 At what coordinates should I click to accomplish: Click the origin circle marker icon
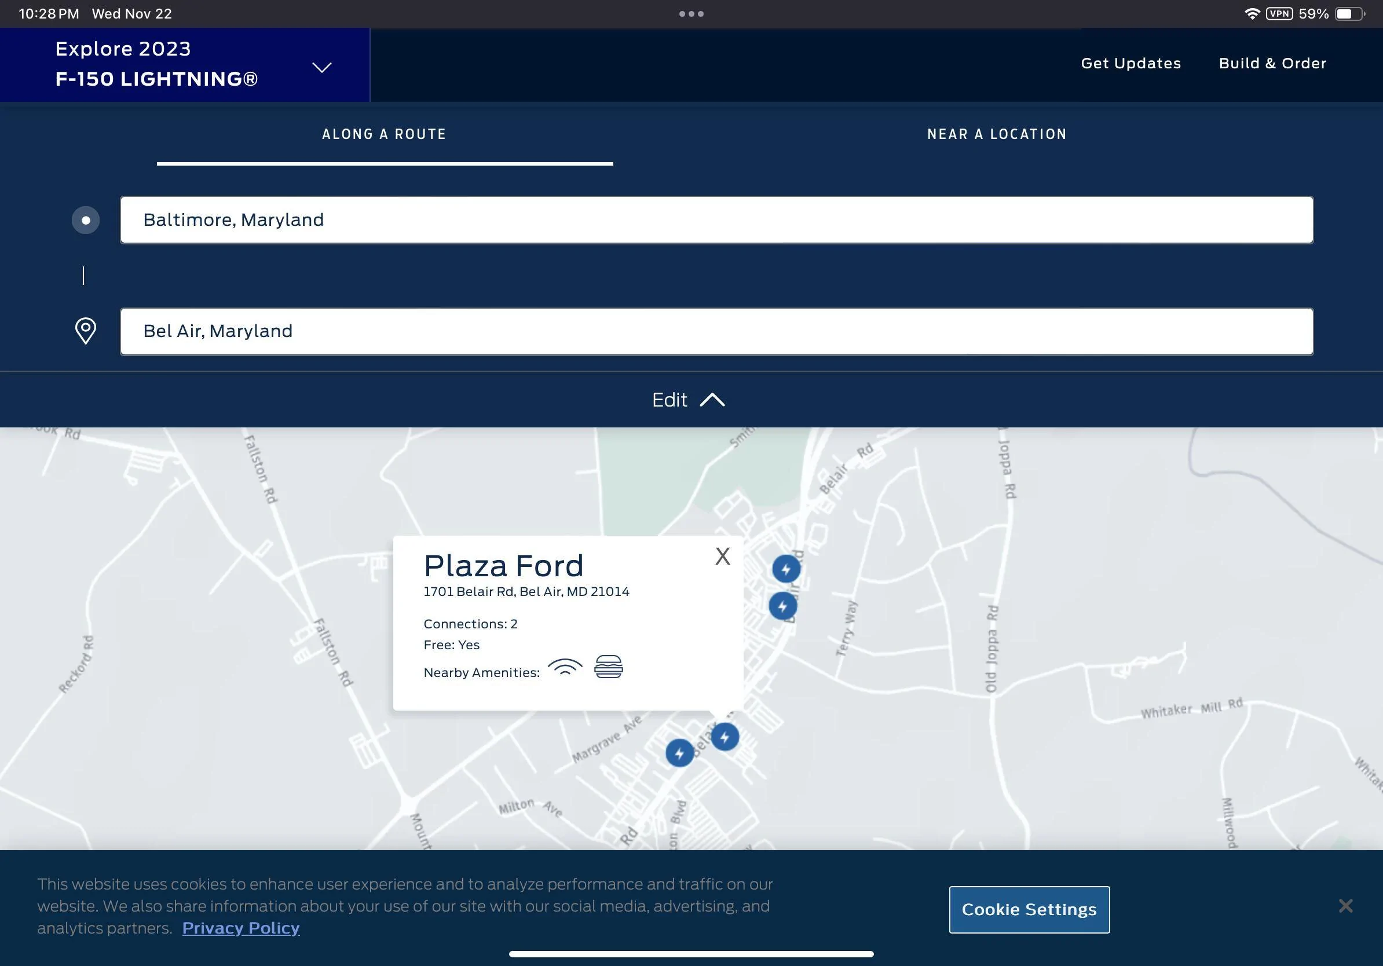[86, 220]
